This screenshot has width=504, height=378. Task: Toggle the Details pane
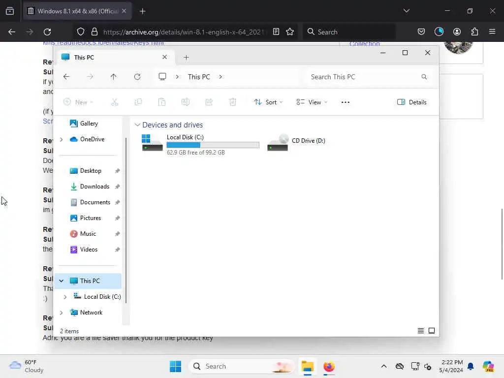click(412, 102)
